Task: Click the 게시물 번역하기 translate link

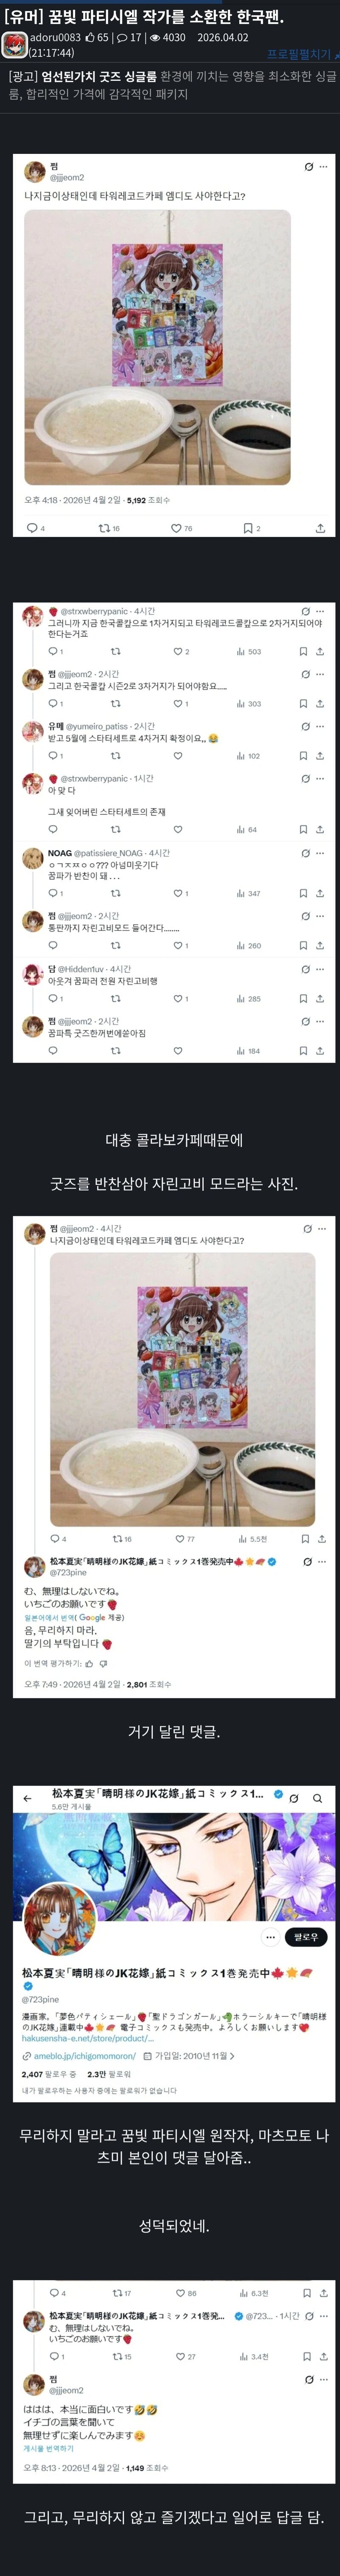Action: point(49,2449)
